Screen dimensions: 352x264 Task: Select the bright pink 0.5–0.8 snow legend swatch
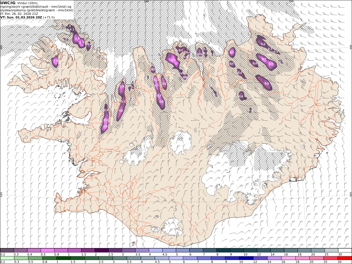click(x=48, y=251)
